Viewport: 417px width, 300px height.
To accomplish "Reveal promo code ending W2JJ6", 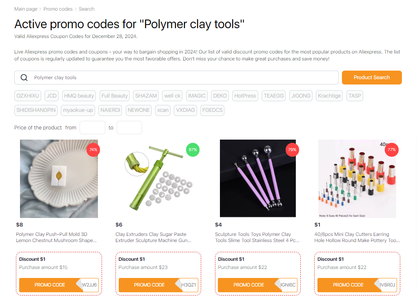I will pos(59,285).
